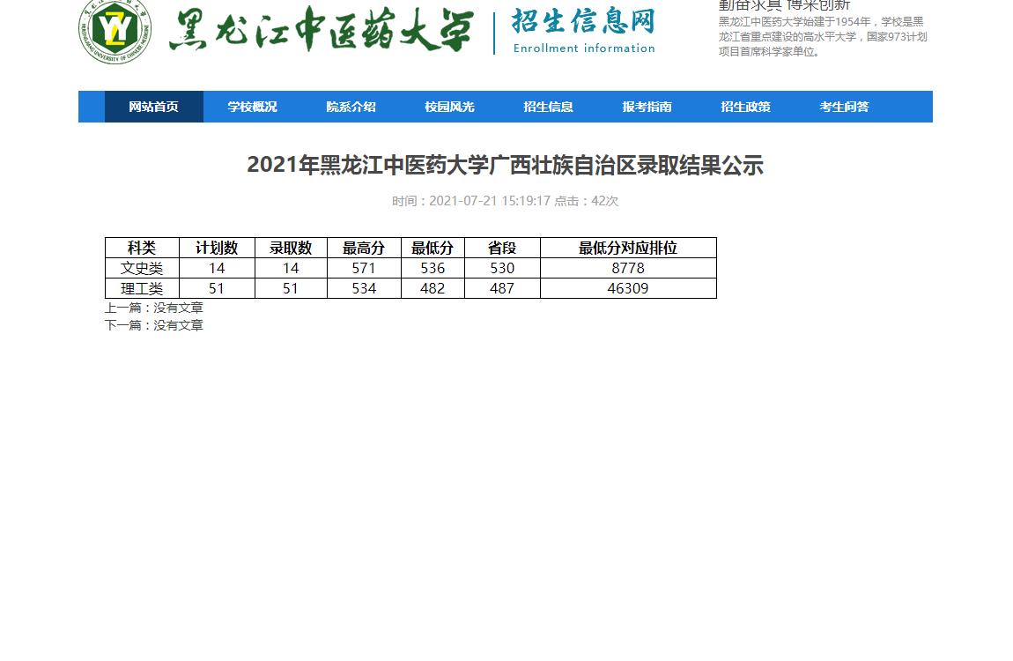Click the 文史类 row label cell
1013x661 pixels.
[x=142, y=268]
